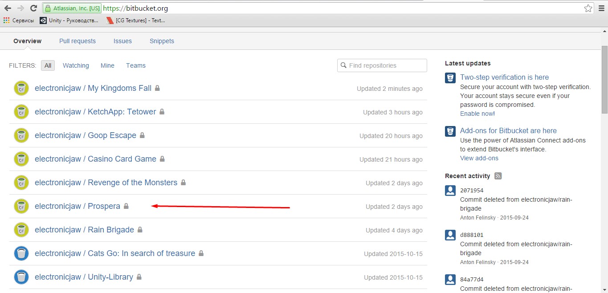608x293 pixels.
Task: Open electronicjaw / Rain Brigade repository
Action: [x=84, y=230]
